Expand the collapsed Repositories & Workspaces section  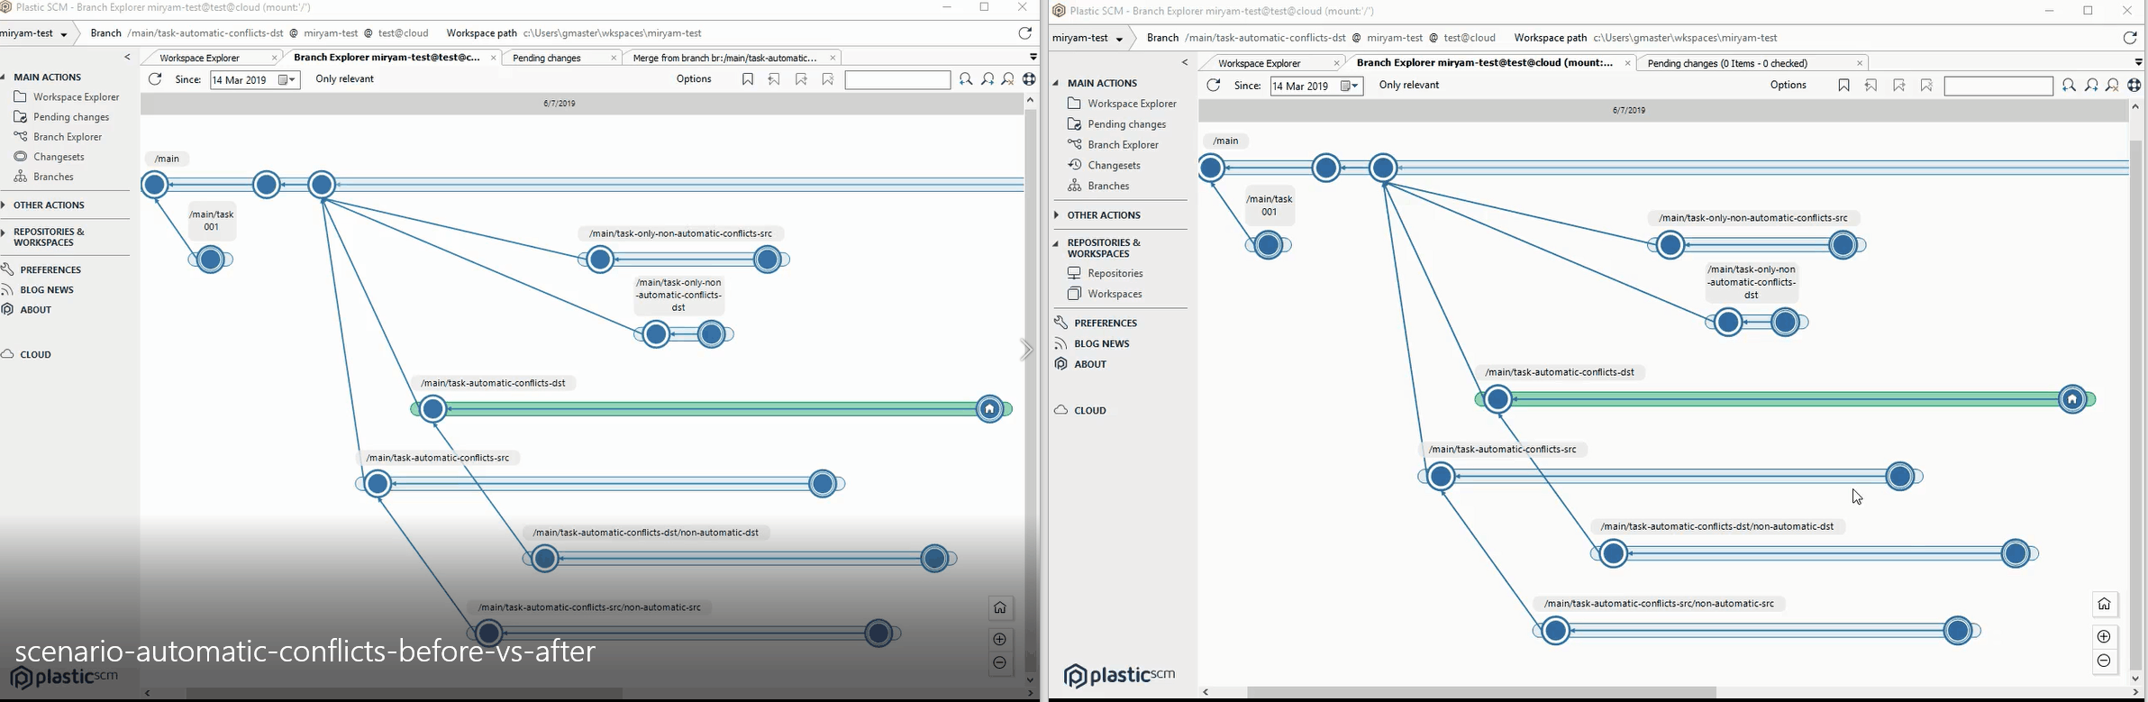[49, 237]
